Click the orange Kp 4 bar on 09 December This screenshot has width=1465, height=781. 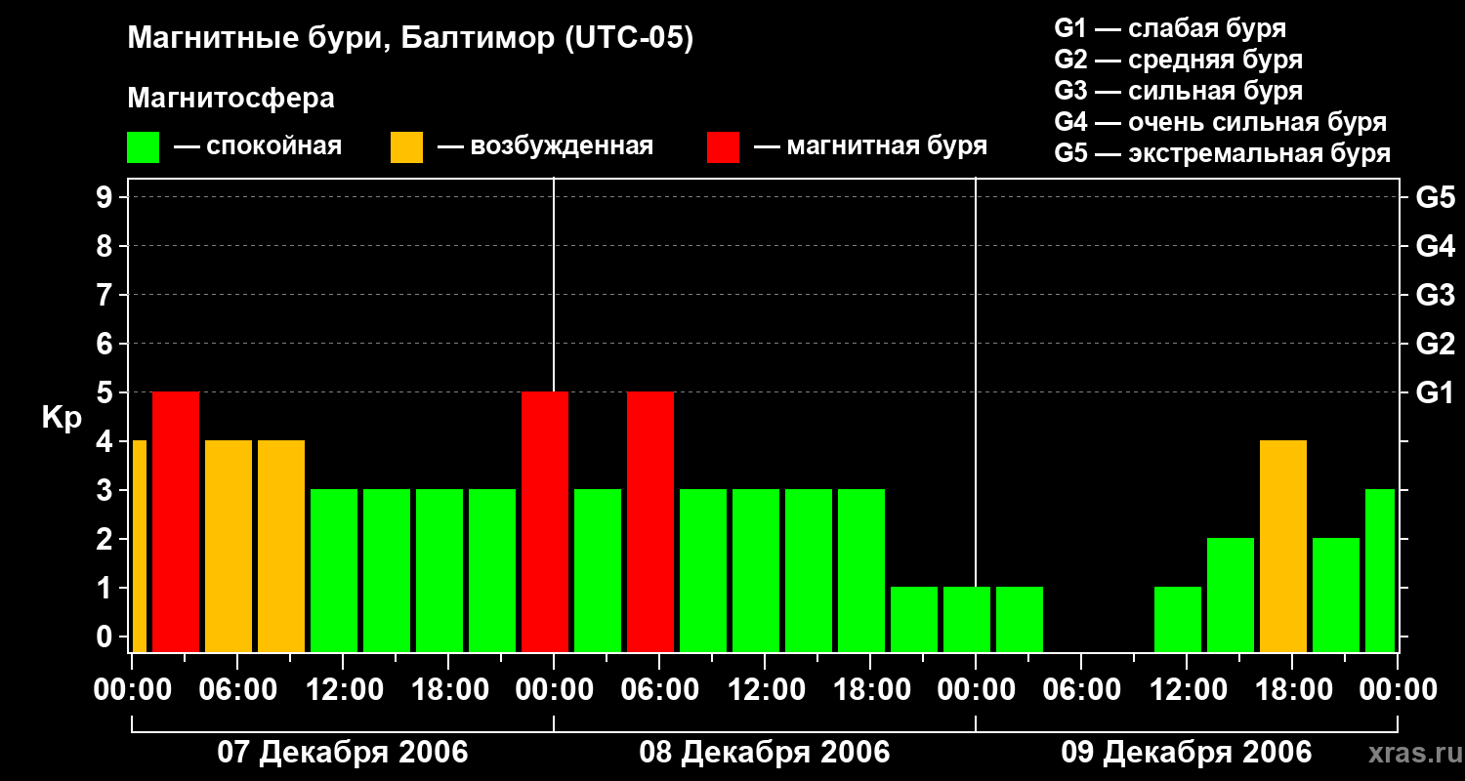(x=1283, y=547)
